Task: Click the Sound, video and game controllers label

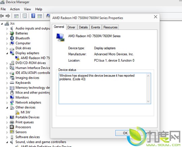Action: click(x=41, y=142)
